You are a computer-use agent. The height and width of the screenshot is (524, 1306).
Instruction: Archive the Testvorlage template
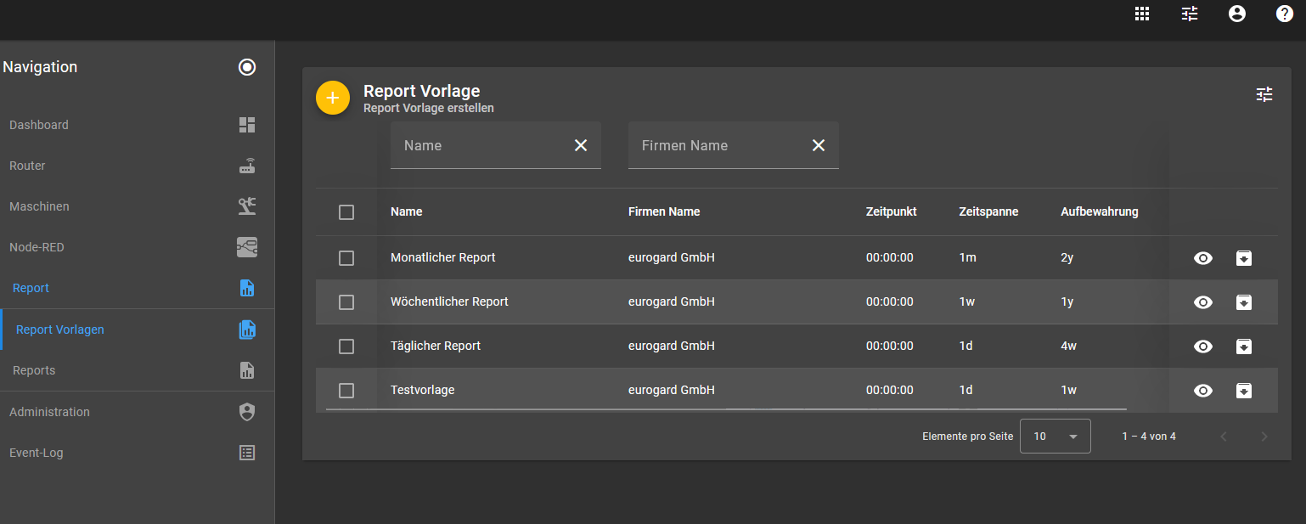(1244, 391)
